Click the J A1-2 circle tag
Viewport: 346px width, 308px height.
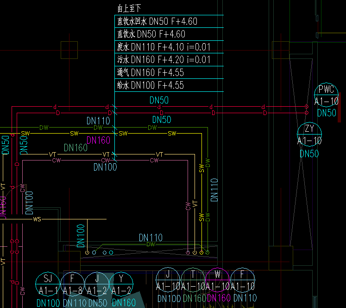pos(97,284)
